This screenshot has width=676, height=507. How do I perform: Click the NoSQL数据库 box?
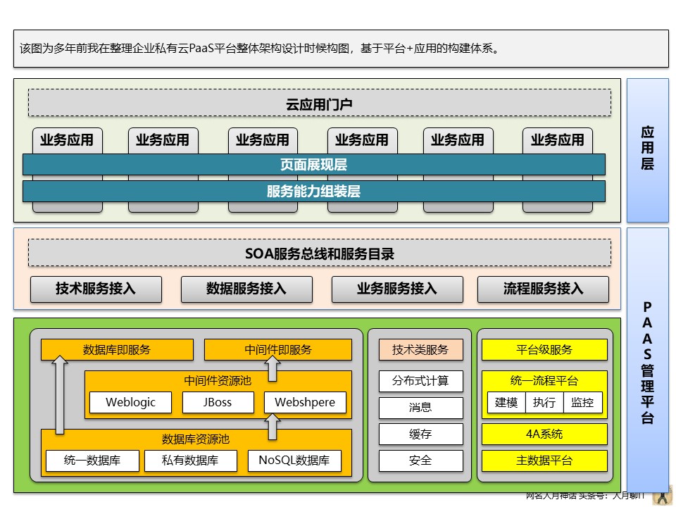[x=294, y=461]
